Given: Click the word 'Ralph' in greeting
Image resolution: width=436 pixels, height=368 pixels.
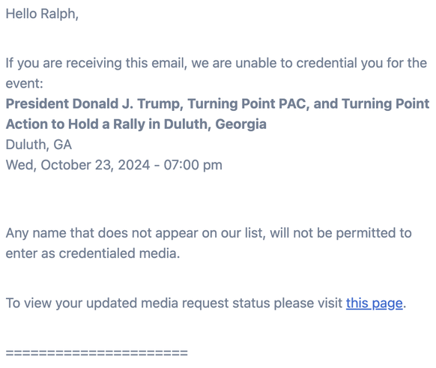Looking at the screenshot, I should (58, 14).
